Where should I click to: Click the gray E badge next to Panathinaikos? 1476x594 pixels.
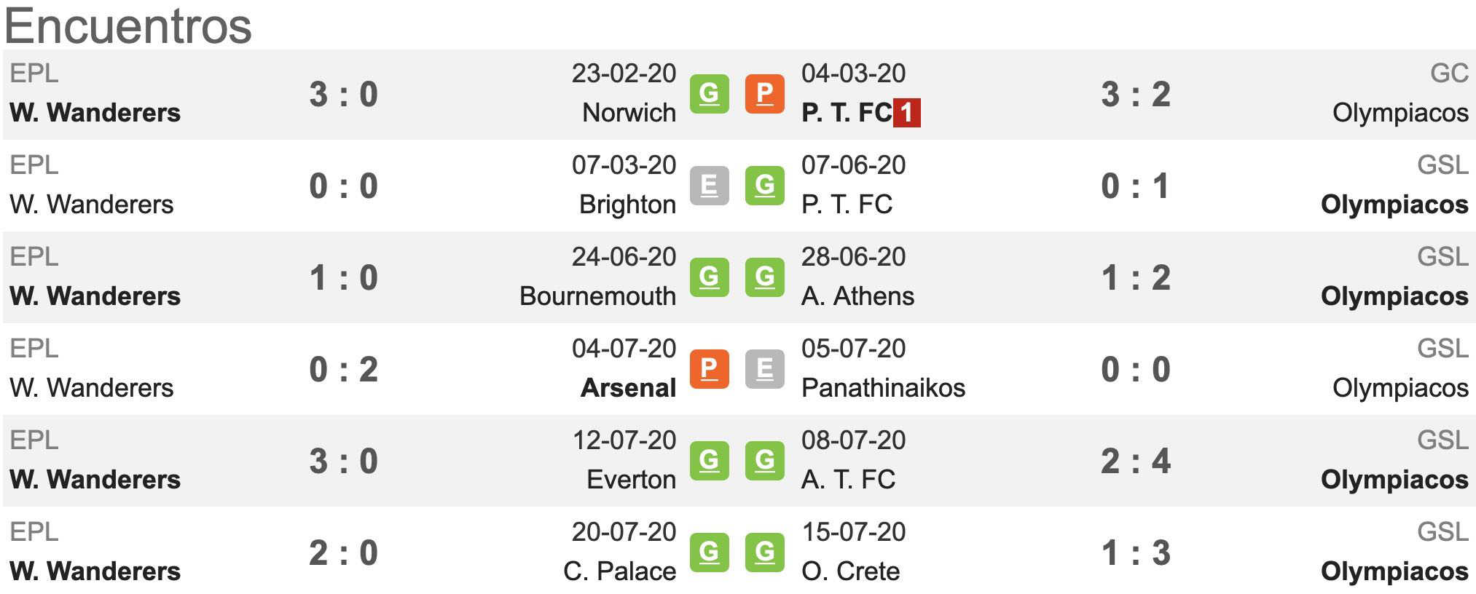click(x=764, y=369)
